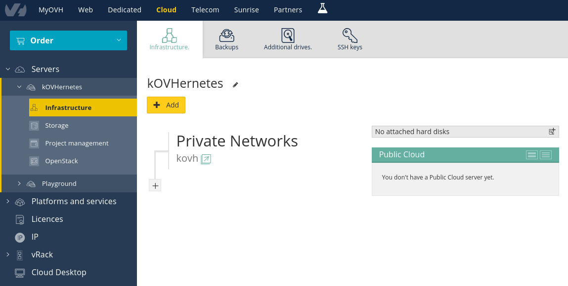Switch Public Cloud to compact list icon
This screenshot has width=568, height=286.
click(x=546, y=155)
